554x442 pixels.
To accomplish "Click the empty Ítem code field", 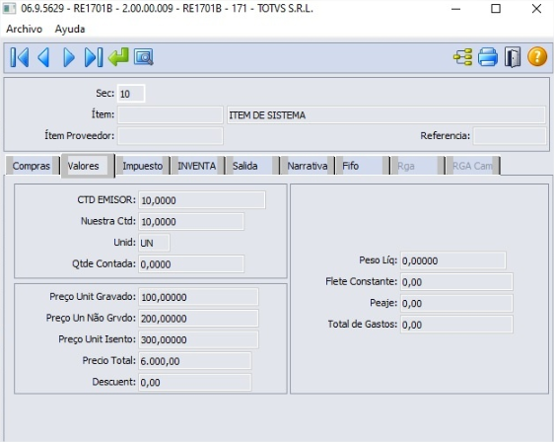I will [x=171, y=114].
